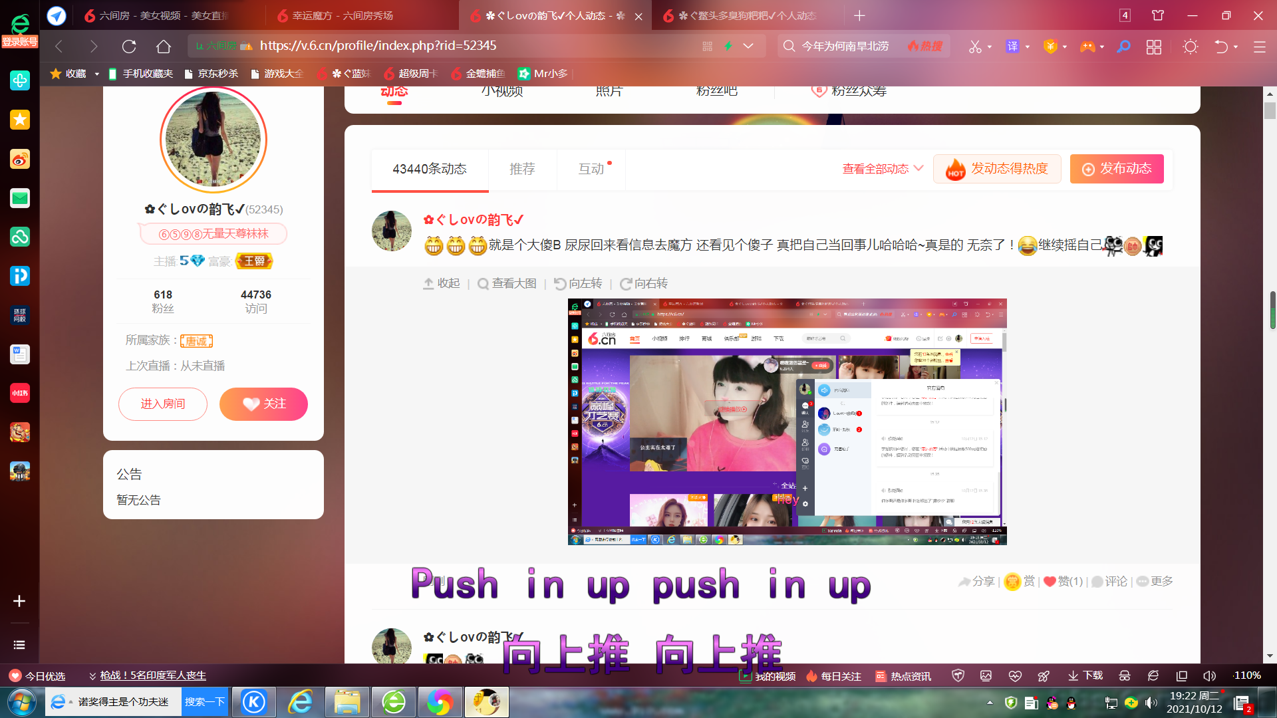Expand the translate tool dropdown arrow
The image size is (1277, 718).
[x=1028, y=47]
